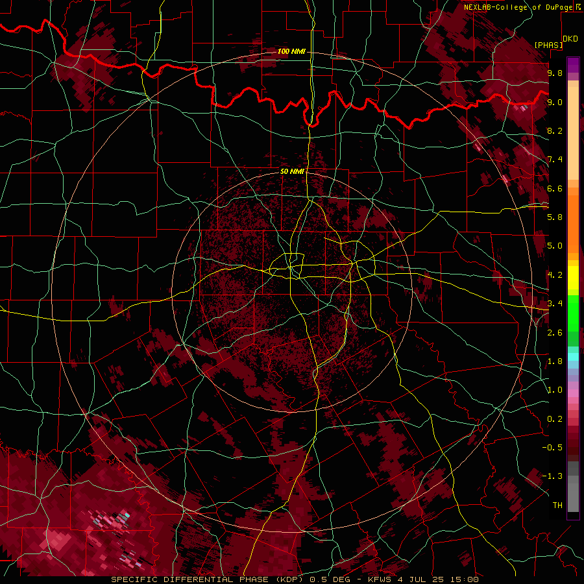
Task: Click the "TH" threshold label on the scale
Action: click(557, 505)
